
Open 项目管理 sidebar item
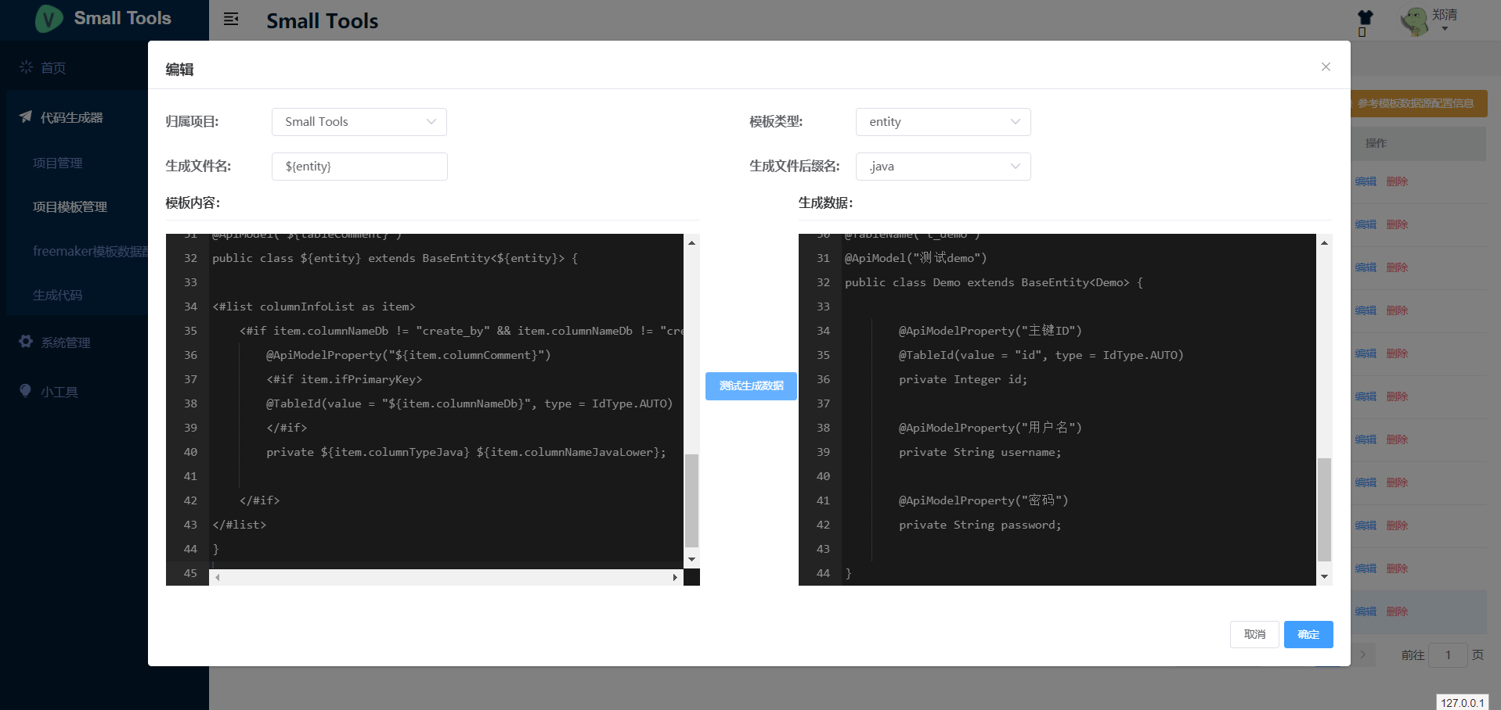[x=57, y=163]
